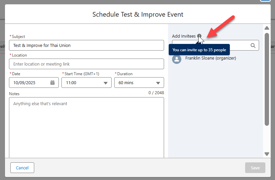Click the Notes character counter
Image resolution: width=275 pixels, height=180 pixels.
point(156,93)
